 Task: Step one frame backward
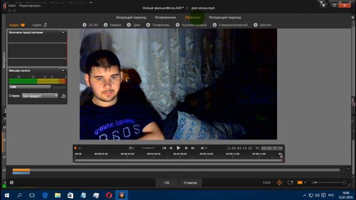coord(171,148)
